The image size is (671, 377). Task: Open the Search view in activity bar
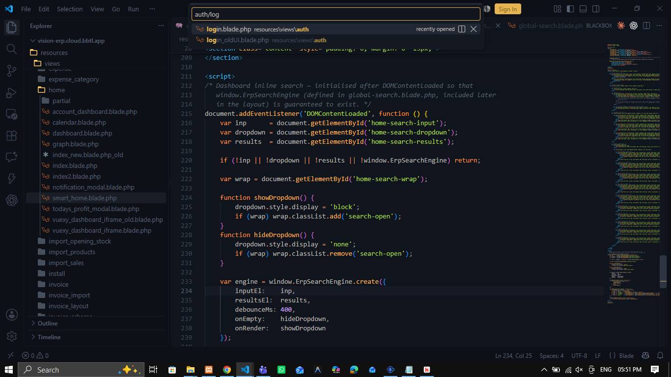pyautogui.click(x=12, y=49)
